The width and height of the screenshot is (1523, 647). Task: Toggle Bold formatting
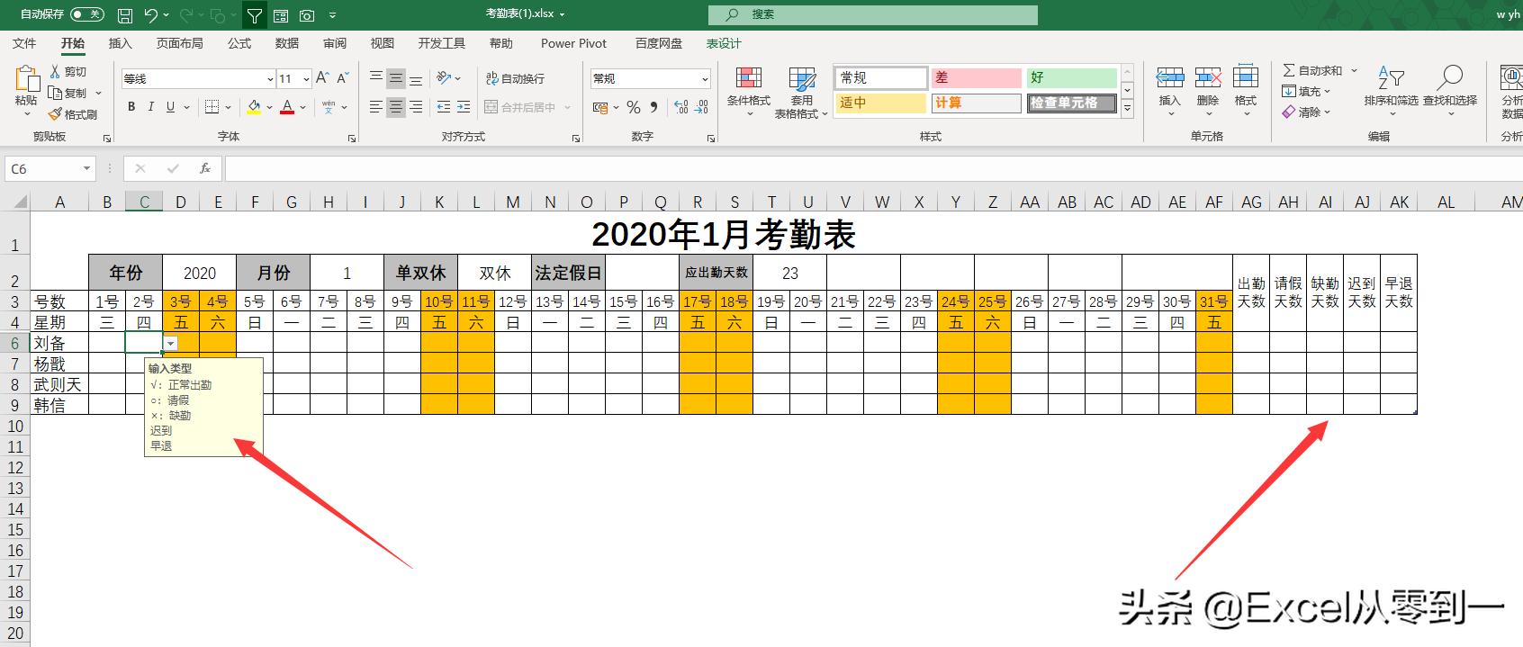click(x=131, y=107)
